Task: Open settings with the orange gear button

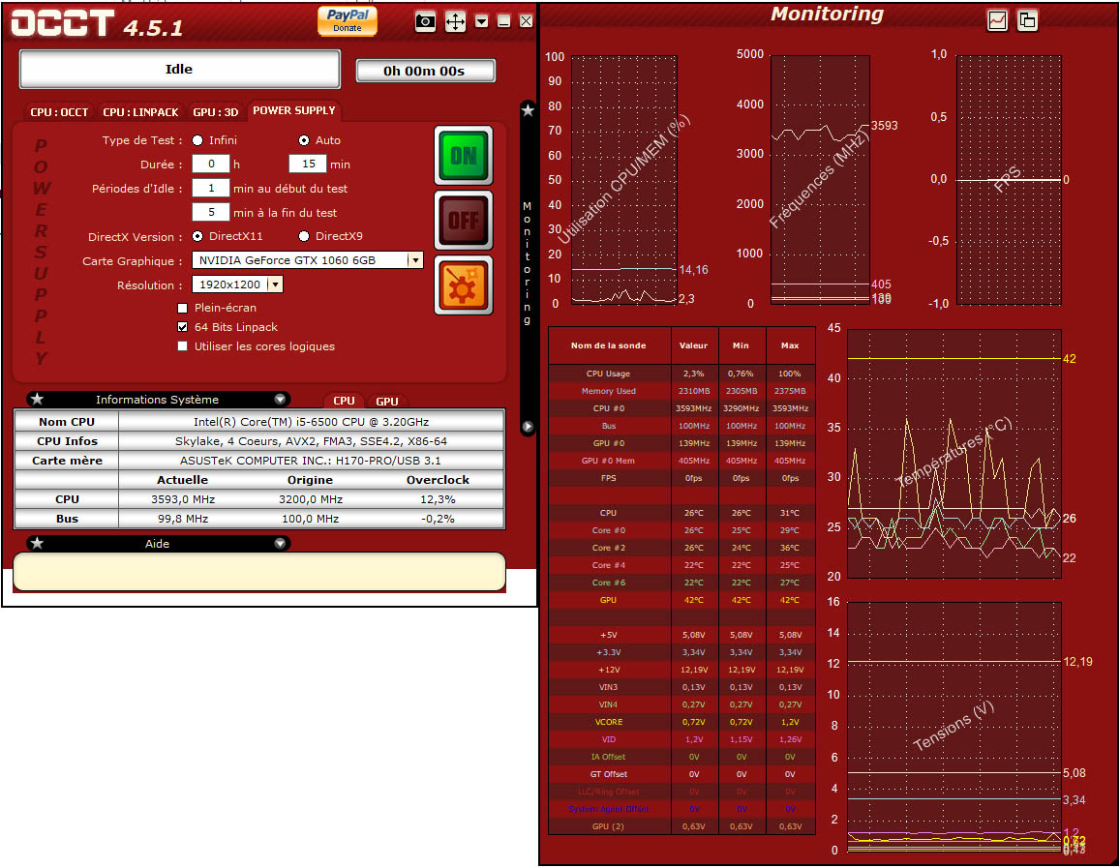Action: tap(464, 284)
